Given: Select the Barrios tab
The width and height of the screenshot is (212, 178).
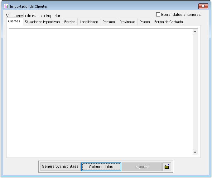Looking at the screenshot, I should pyautogui.click(x=70, y=22).
